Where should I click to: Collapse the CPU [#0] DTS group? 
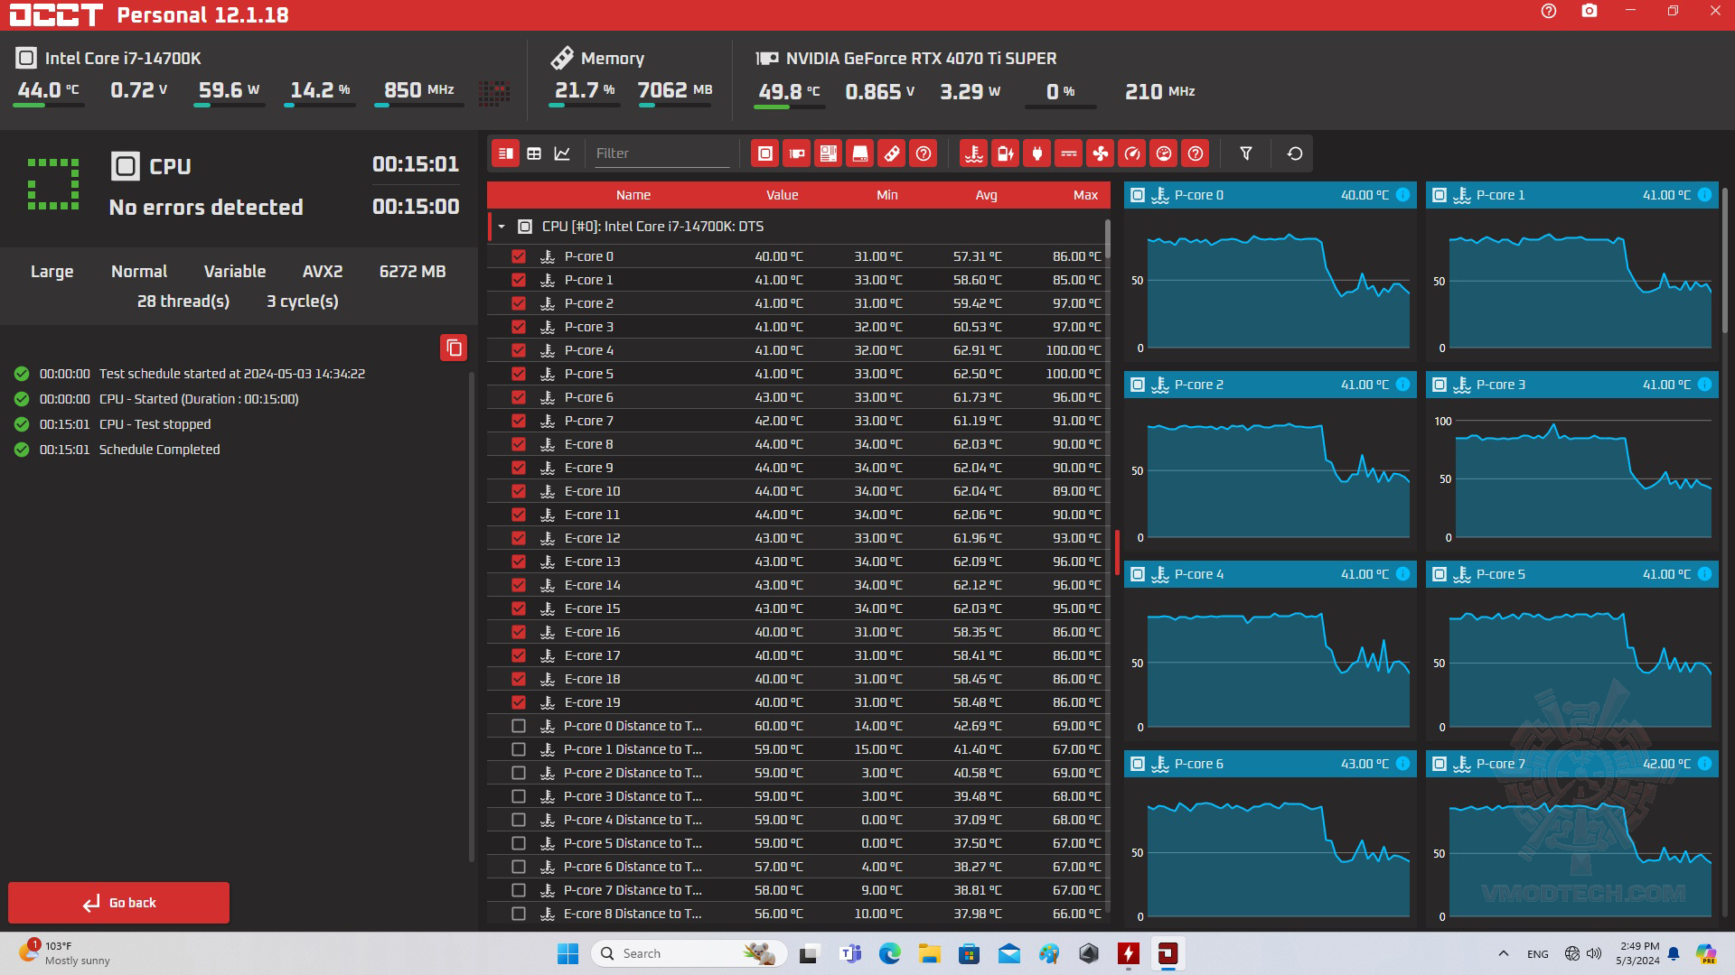pos(502,227)
